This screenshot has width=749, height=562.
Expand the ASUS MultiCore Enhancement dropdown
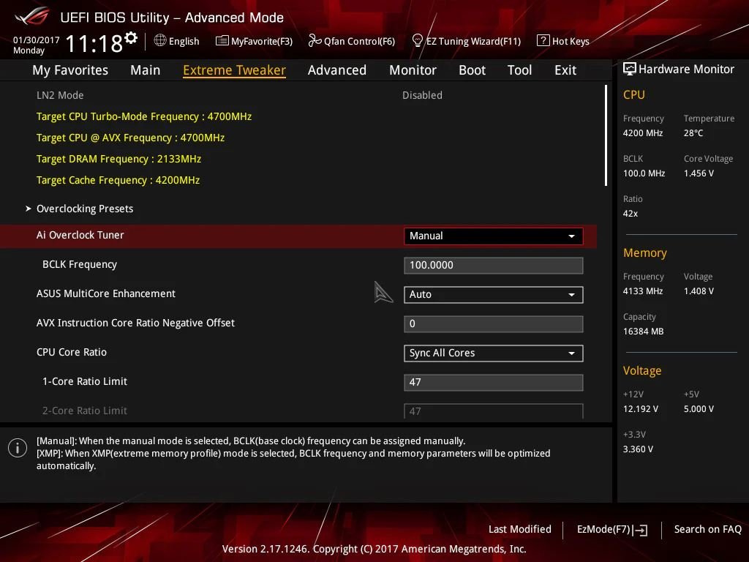coord(492,295)
